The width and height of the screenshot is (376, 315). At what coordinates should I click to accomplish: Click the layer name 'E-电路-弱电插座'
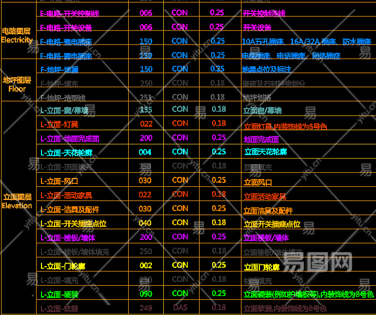[66, 56]
